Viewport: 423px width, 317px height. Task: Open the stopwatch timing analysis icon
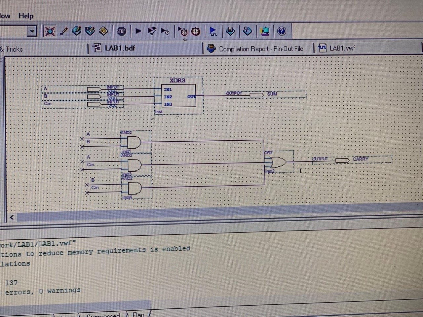pyautogui.click(x=196, y=31)
